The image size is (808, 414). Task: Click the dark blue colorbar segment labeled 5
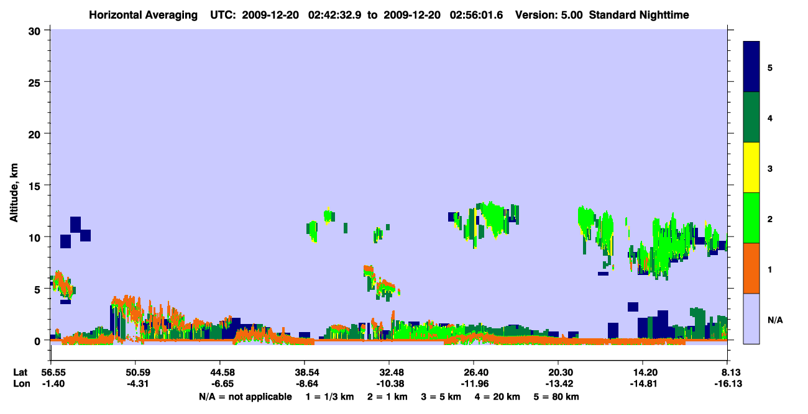click(x=751, y=67)
